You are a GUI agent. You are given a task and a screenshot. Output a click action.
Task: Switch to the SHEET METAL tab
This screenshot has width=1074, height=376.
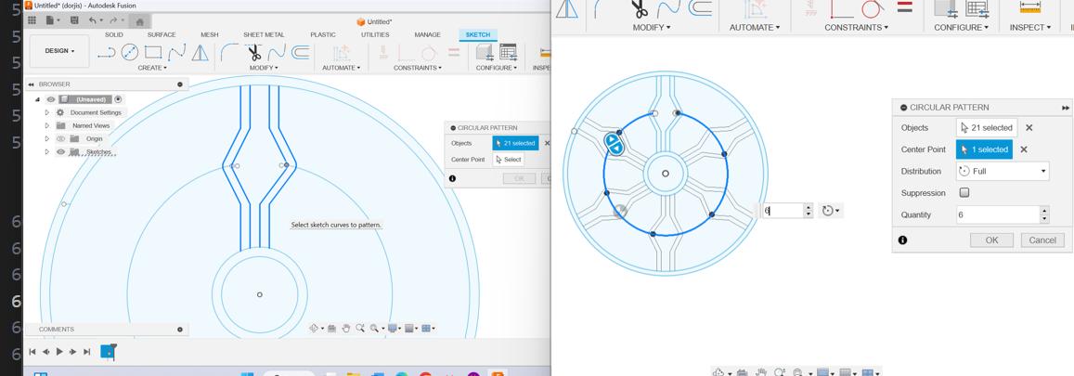coord(264,35)
